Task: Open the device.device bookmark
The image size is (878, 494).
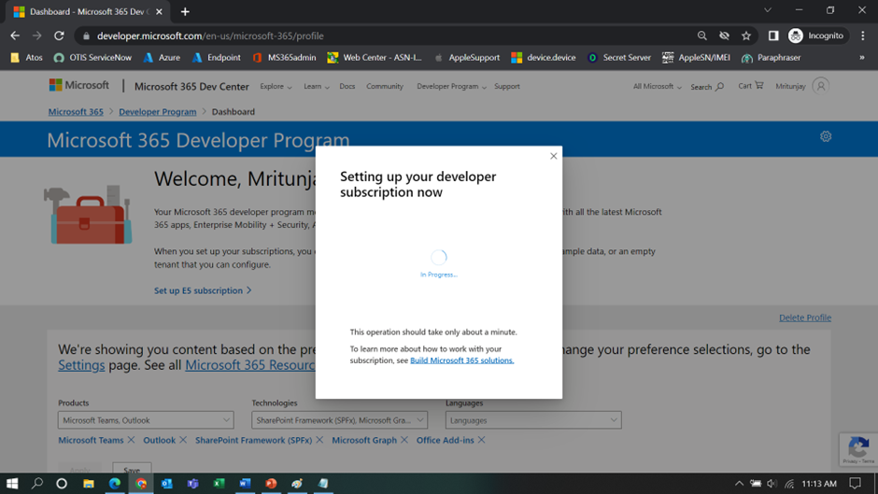Action: (x=544, y=58)
